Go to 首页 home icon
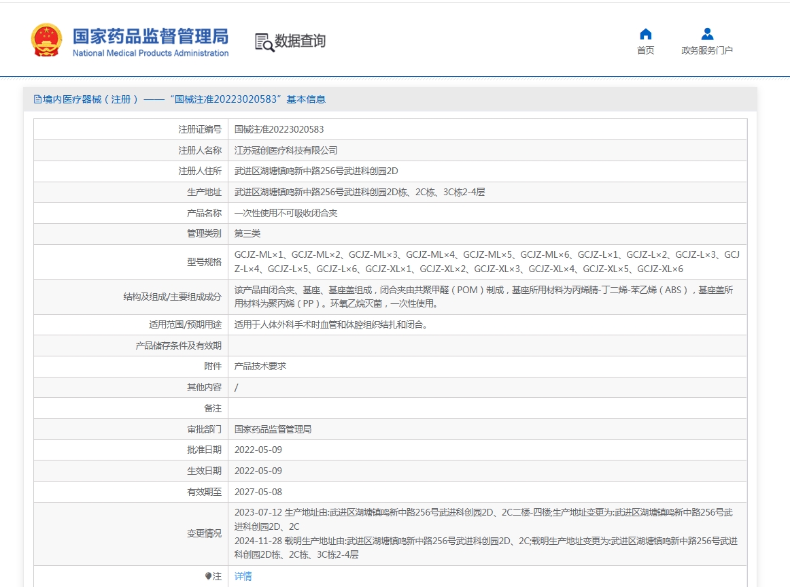The image size is (790, 587). tap(645, 34)
